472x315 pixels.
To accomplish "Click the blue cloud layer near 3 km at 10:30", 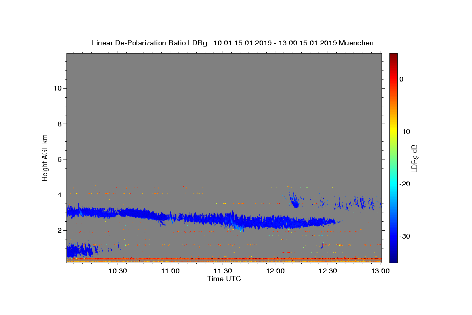I will [118, 213].
